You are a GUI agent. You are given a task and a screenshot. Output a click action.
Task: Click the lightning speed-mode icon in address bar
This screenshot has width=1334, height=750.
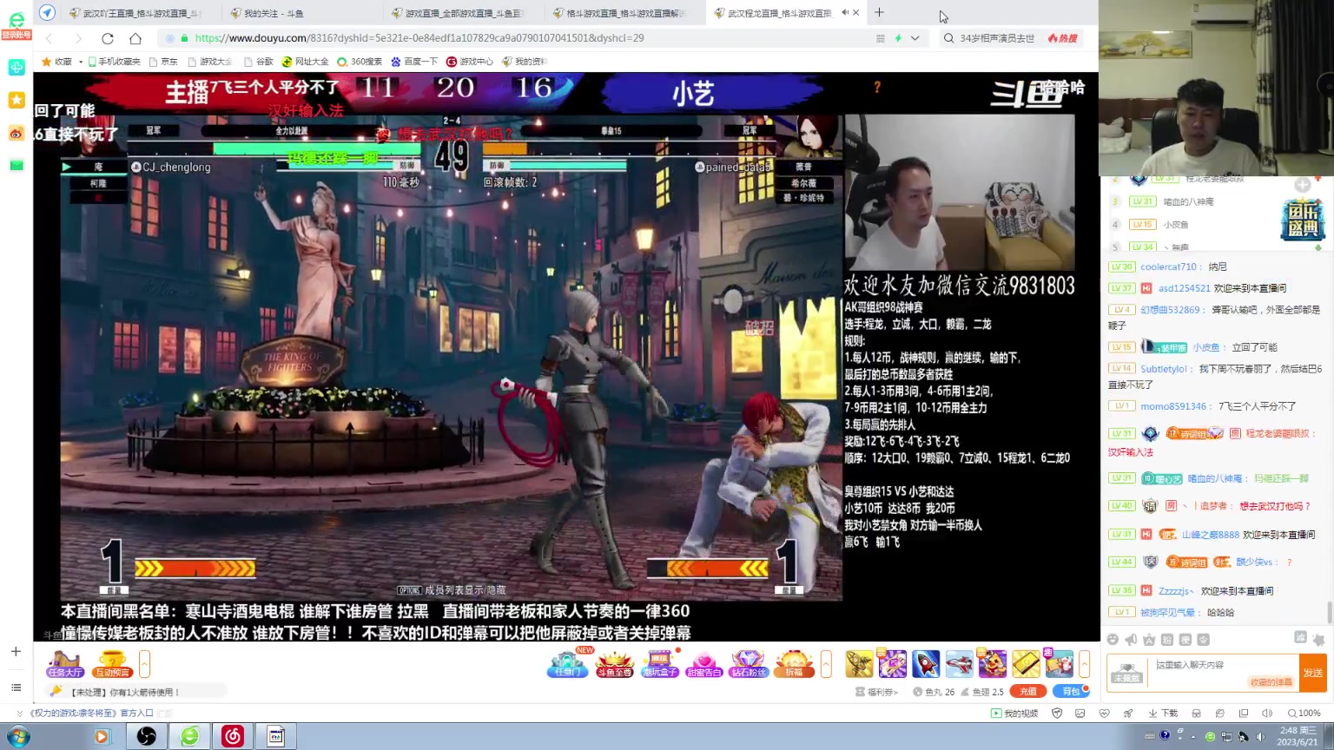(898, 38)
